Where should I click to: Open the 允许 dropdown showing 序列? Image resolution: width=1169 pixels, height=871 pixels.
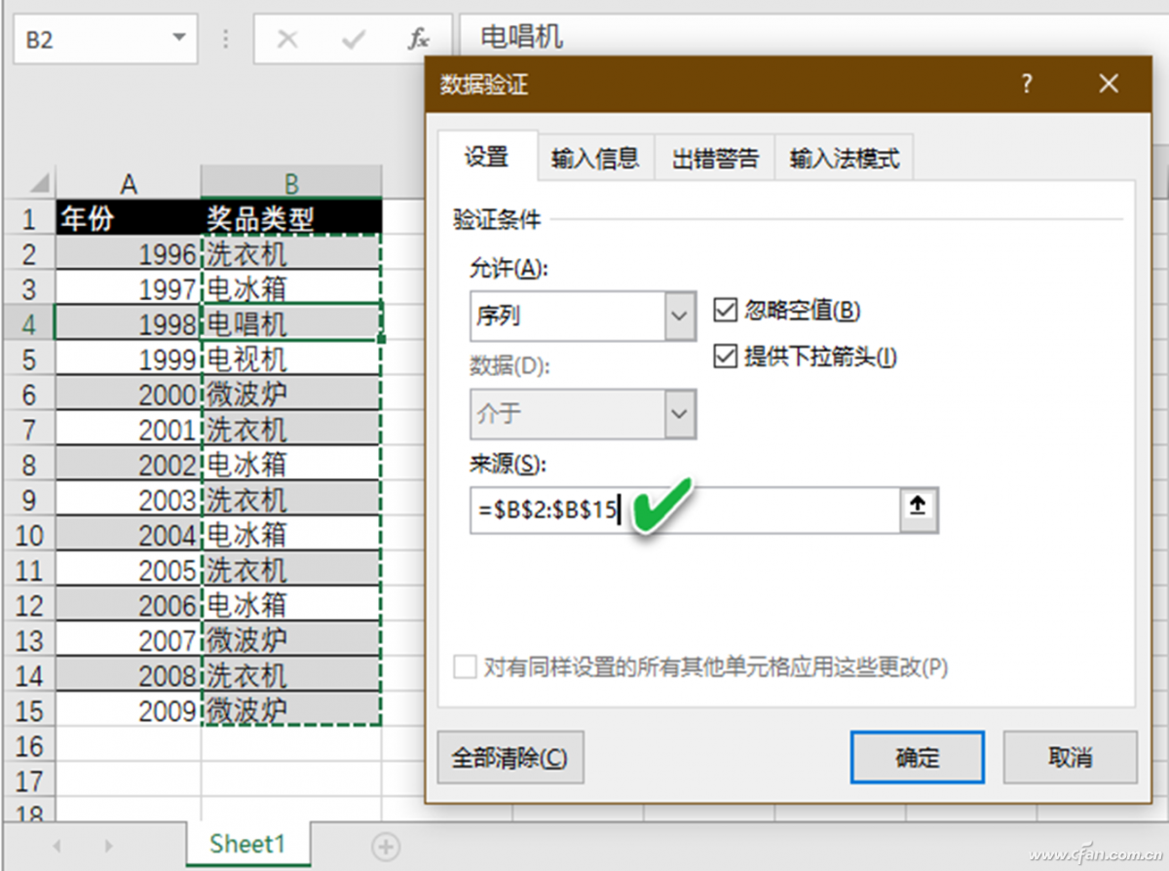coord(679,316)
